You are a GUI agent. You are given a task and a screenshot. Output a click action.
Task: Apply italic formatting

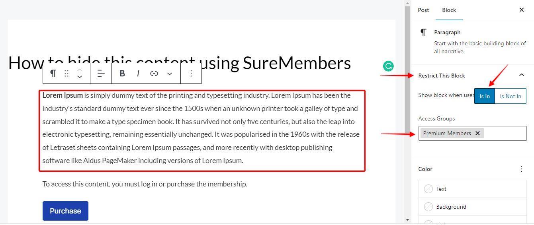tap(138, 73)
